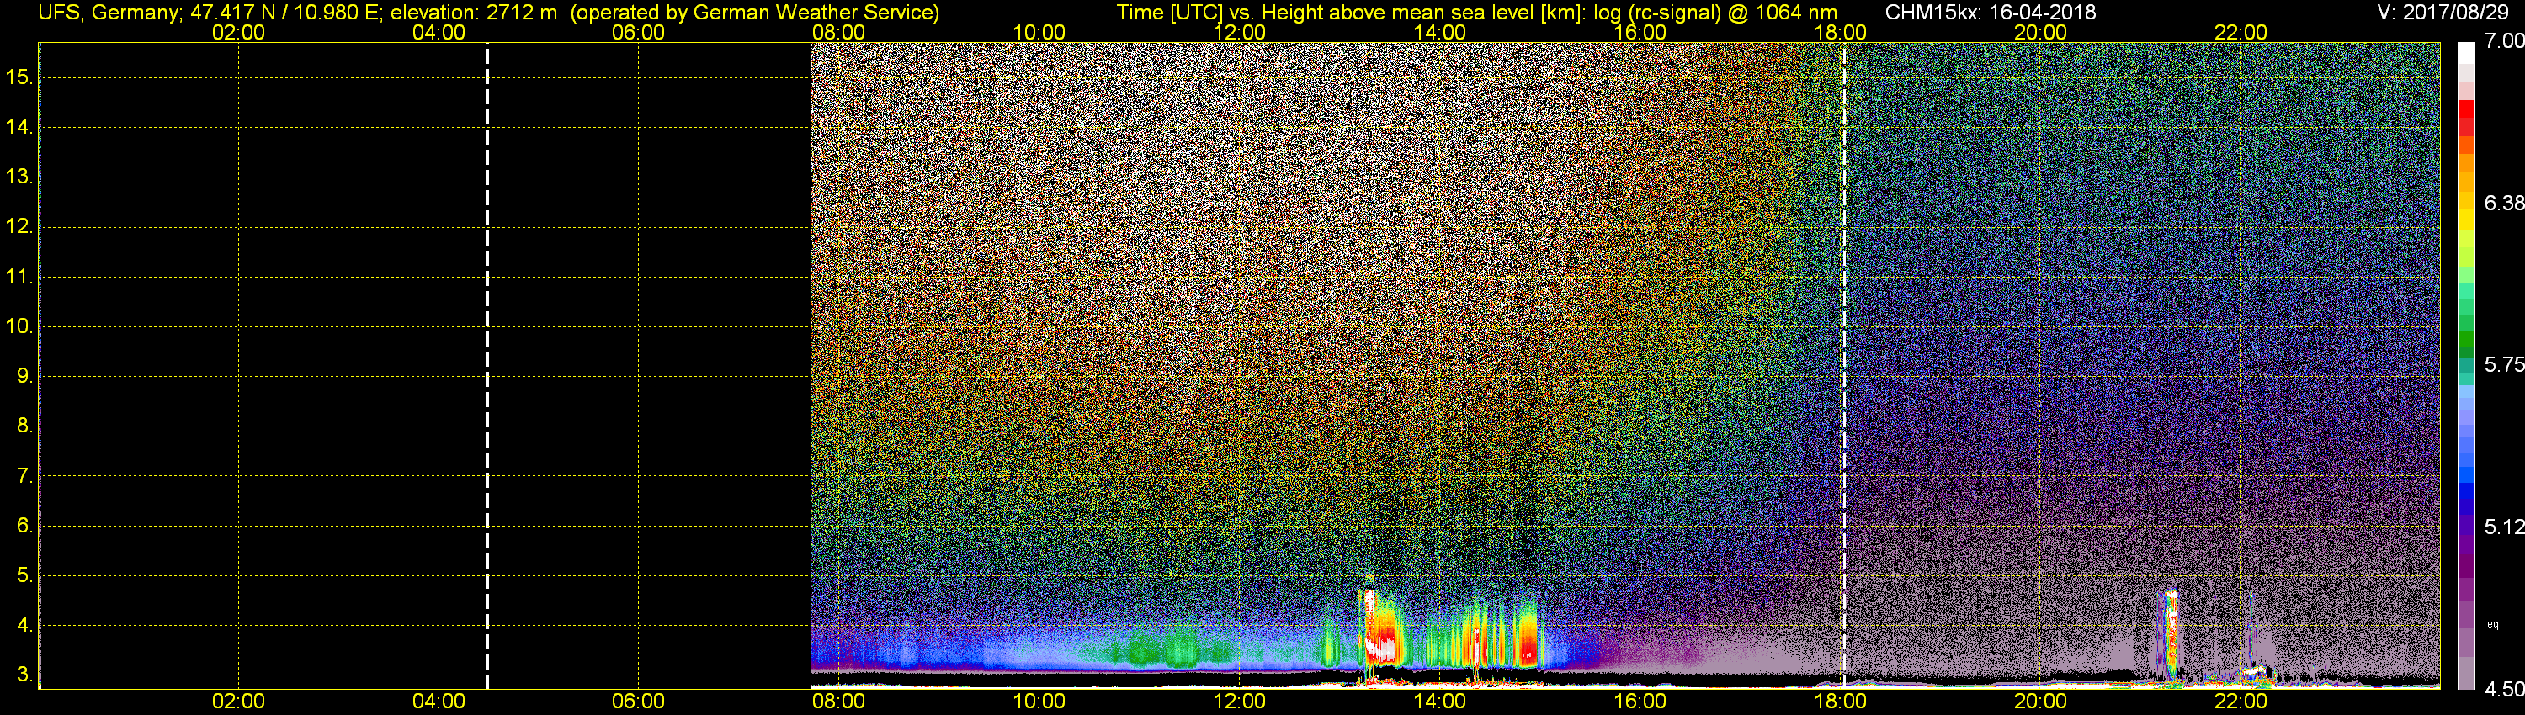Click the 8 km height axis label
This screenshot has height=715, width=2525.
point(24,425)
